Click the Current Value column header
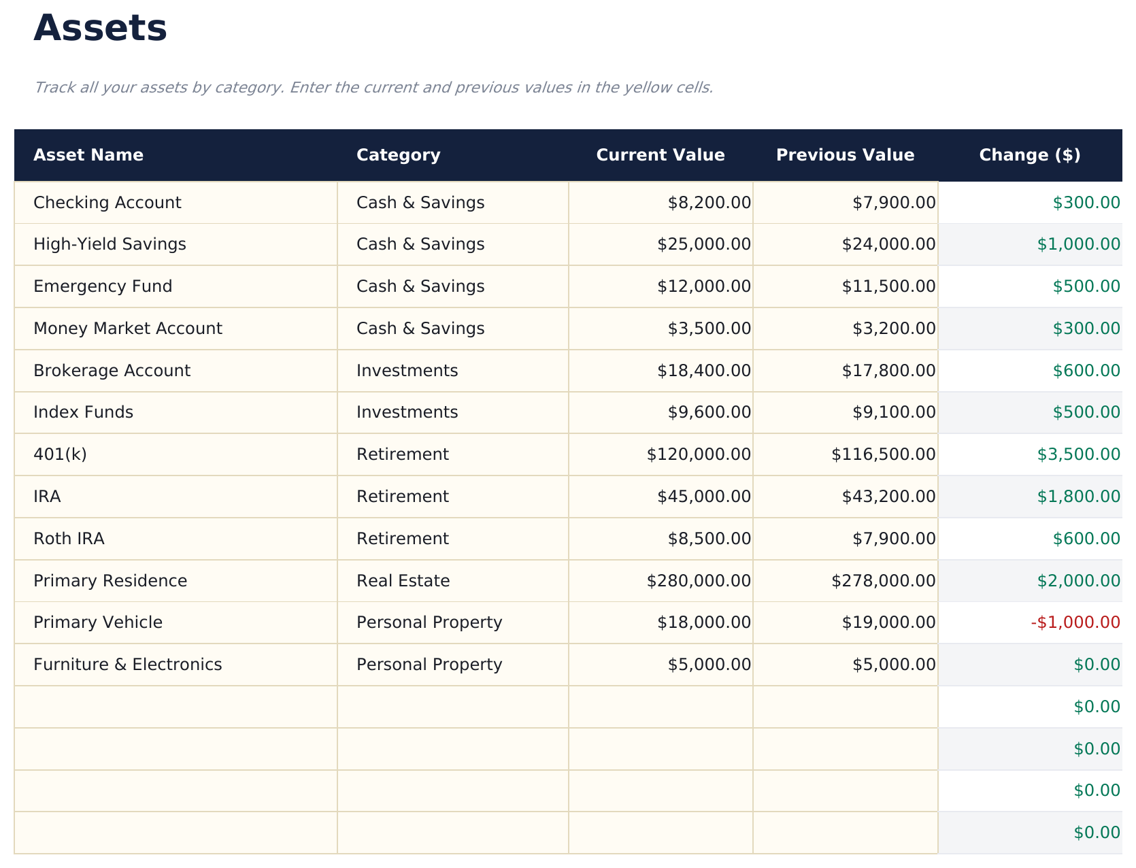Viewport: 1136px width, 868px height. pyautogui.click(x=661, y=154)
